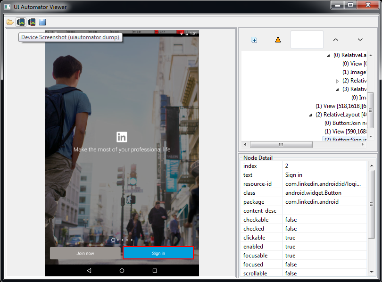The height and width of the screenshot is (282, 382).
Task: Collapse the (3) Relativ tree node
Action: [337, 90]
